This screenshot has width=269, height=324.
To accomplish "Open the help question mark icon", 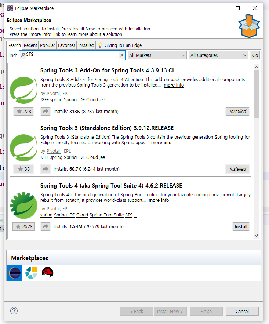I will coord(14,311).
